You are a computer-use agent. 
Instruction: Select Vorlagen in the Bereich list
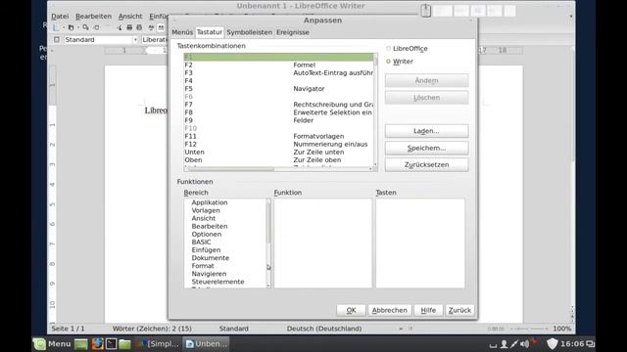pos(206,210)
